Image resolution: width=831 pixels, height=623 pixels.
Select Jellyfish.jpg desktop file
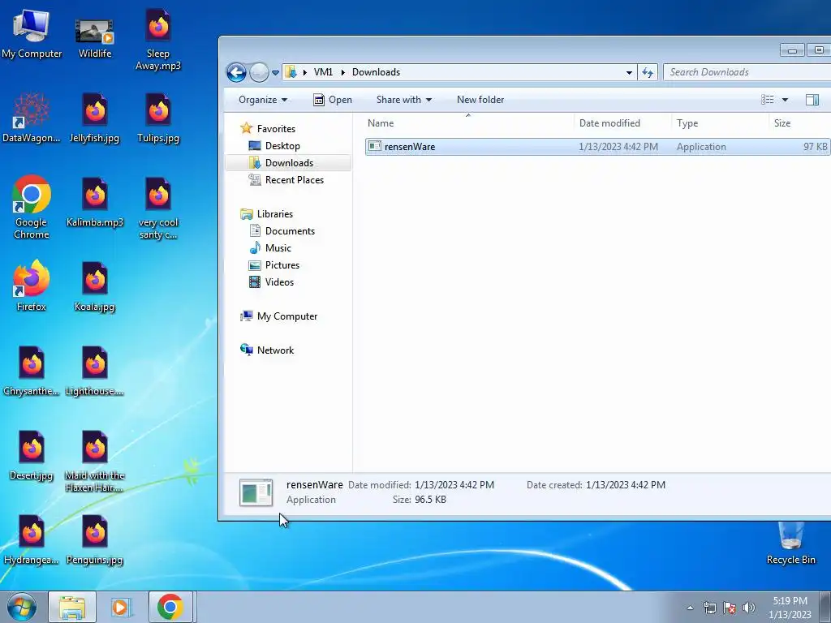tap(94, 118)
